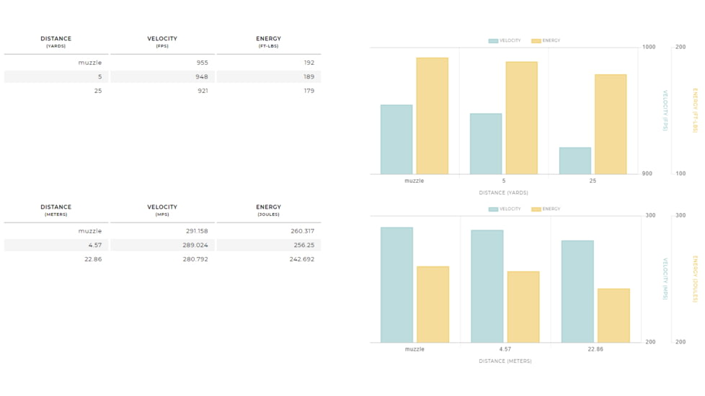The height and width of the screenshot is (396, 705).
Task: Select the 5 yards energy bar
Action: tap(521, 118)
